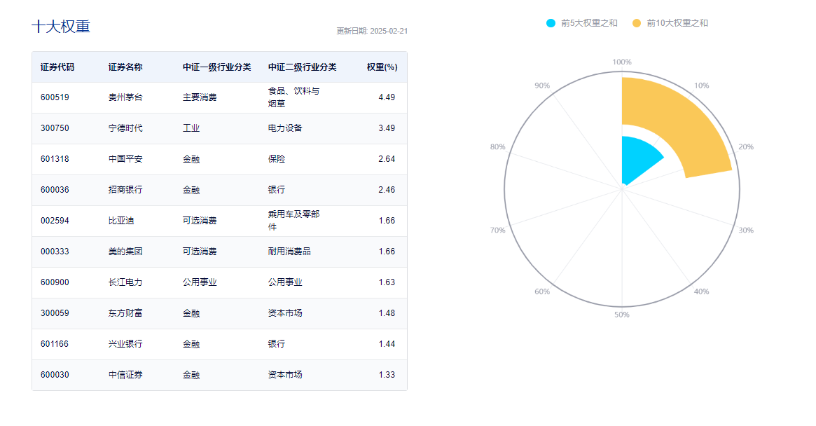Select security code 300059
This screenshot has width=816, height=426.
(x=55, y=313)
